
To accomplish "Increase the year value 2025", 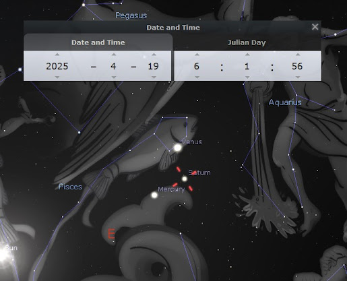I will tap(57, 55).
